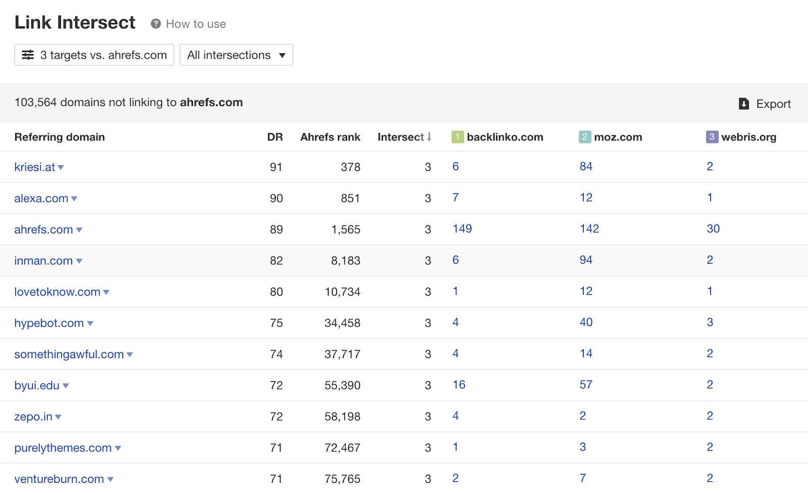This screenshot has height=493, width=808.
Task: Click the moz.com column header
Action: click(x=618, y=137)
